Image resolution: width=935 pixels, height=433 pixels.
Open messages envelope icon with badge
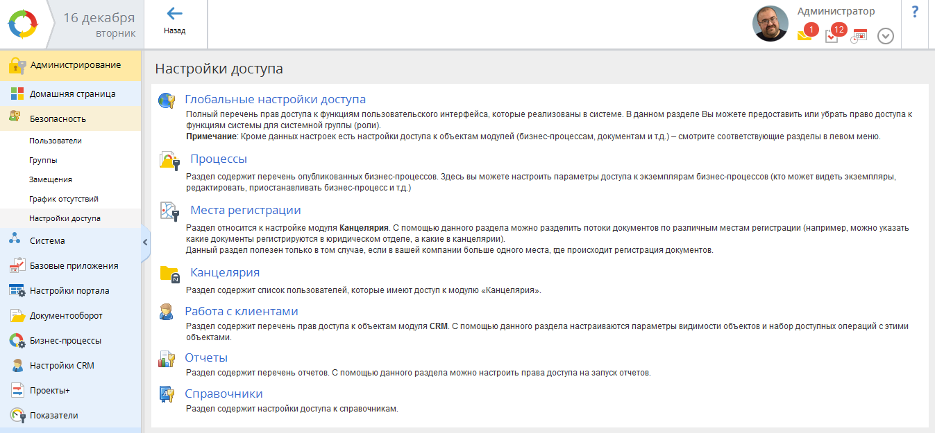pos(805,35)
